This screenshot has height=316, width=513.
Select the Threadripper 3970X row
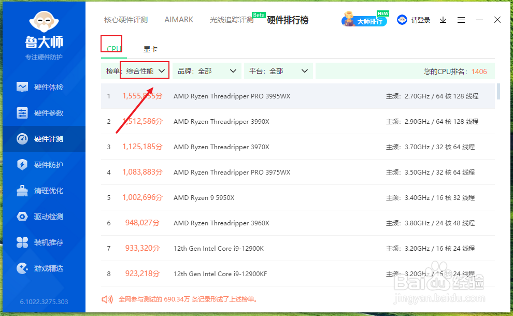pyautogui.click(x=298, y=147)
